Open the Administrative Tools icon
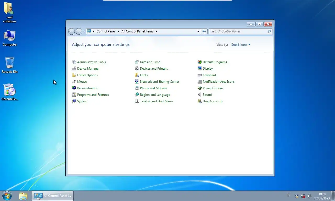Screen dimensions: 335x201 coord(74,62)
